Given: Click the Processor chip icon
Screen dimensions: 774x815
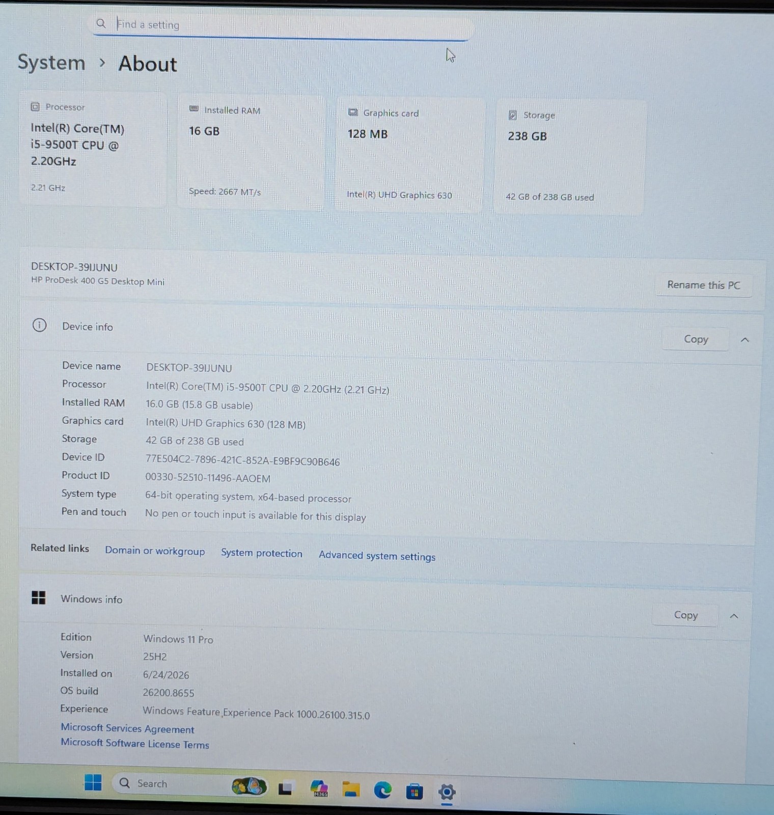Looking at the screenshot, I should point(35,107).
